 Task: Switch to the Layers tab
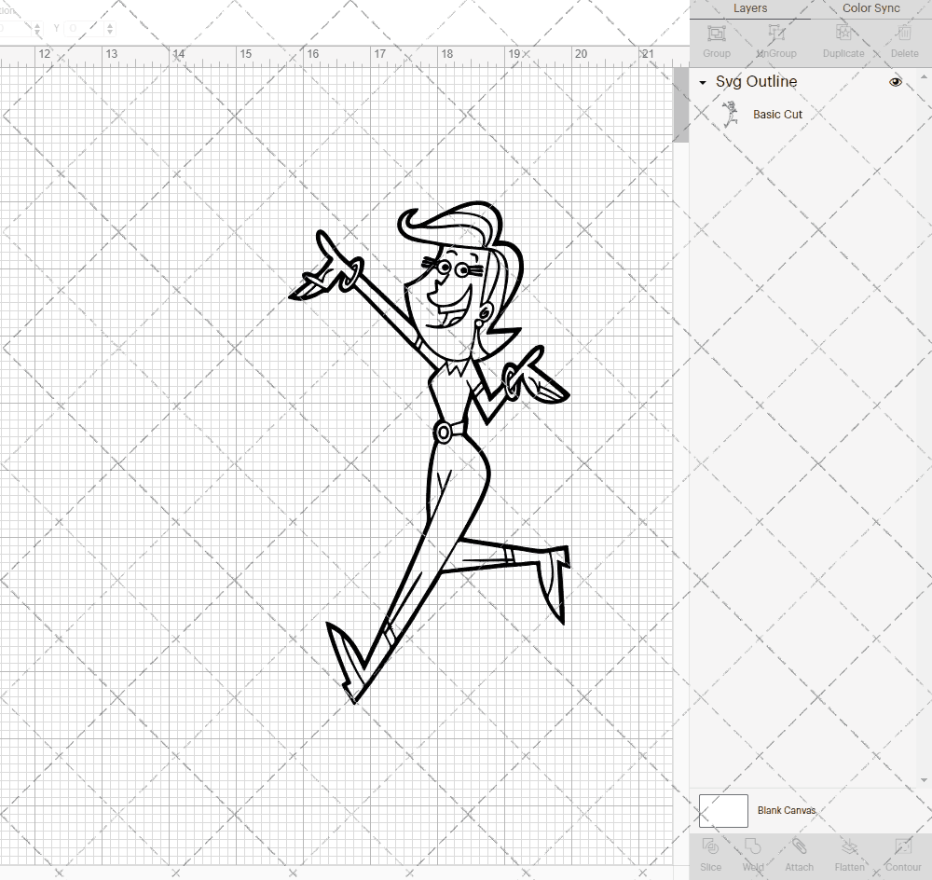coord(749,8)
